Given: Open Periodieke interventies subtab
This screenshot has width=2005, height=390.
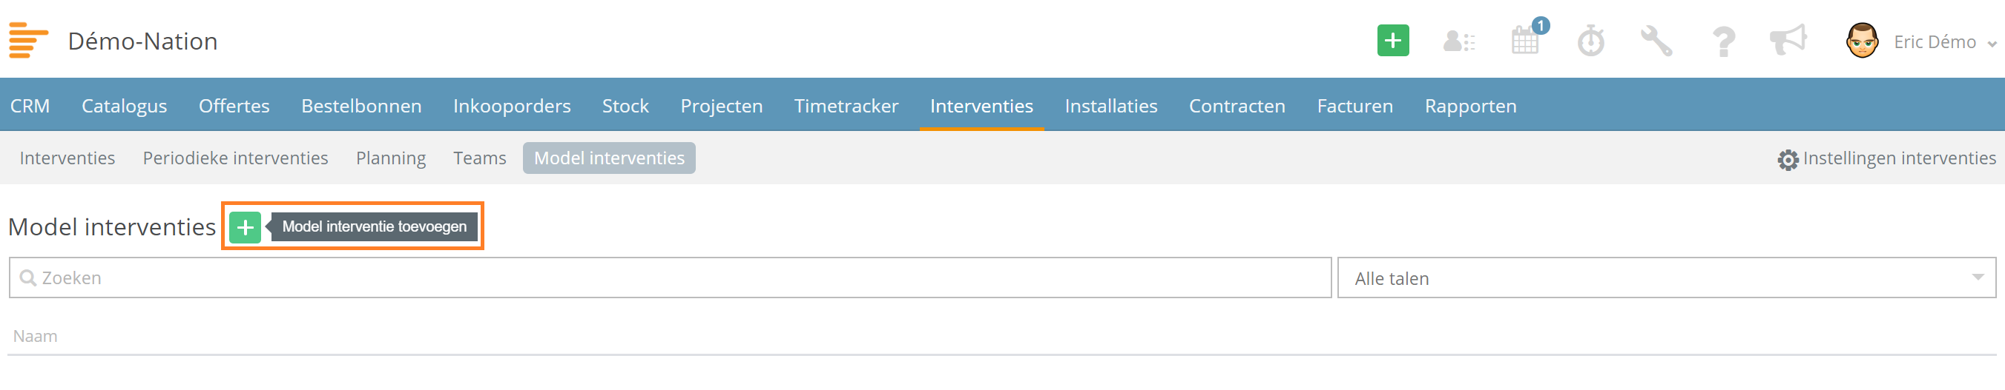Looking at the screenshot, I should click(235, 158).
